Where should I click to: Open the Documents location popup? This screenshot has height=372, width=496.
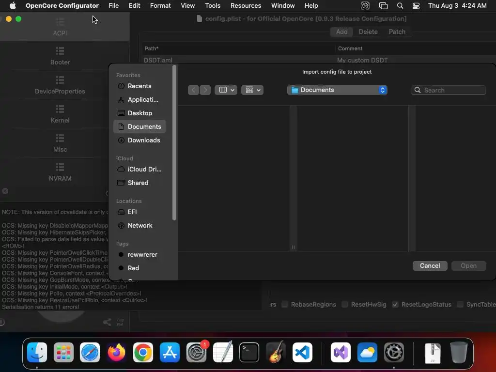tap(337, 90)
